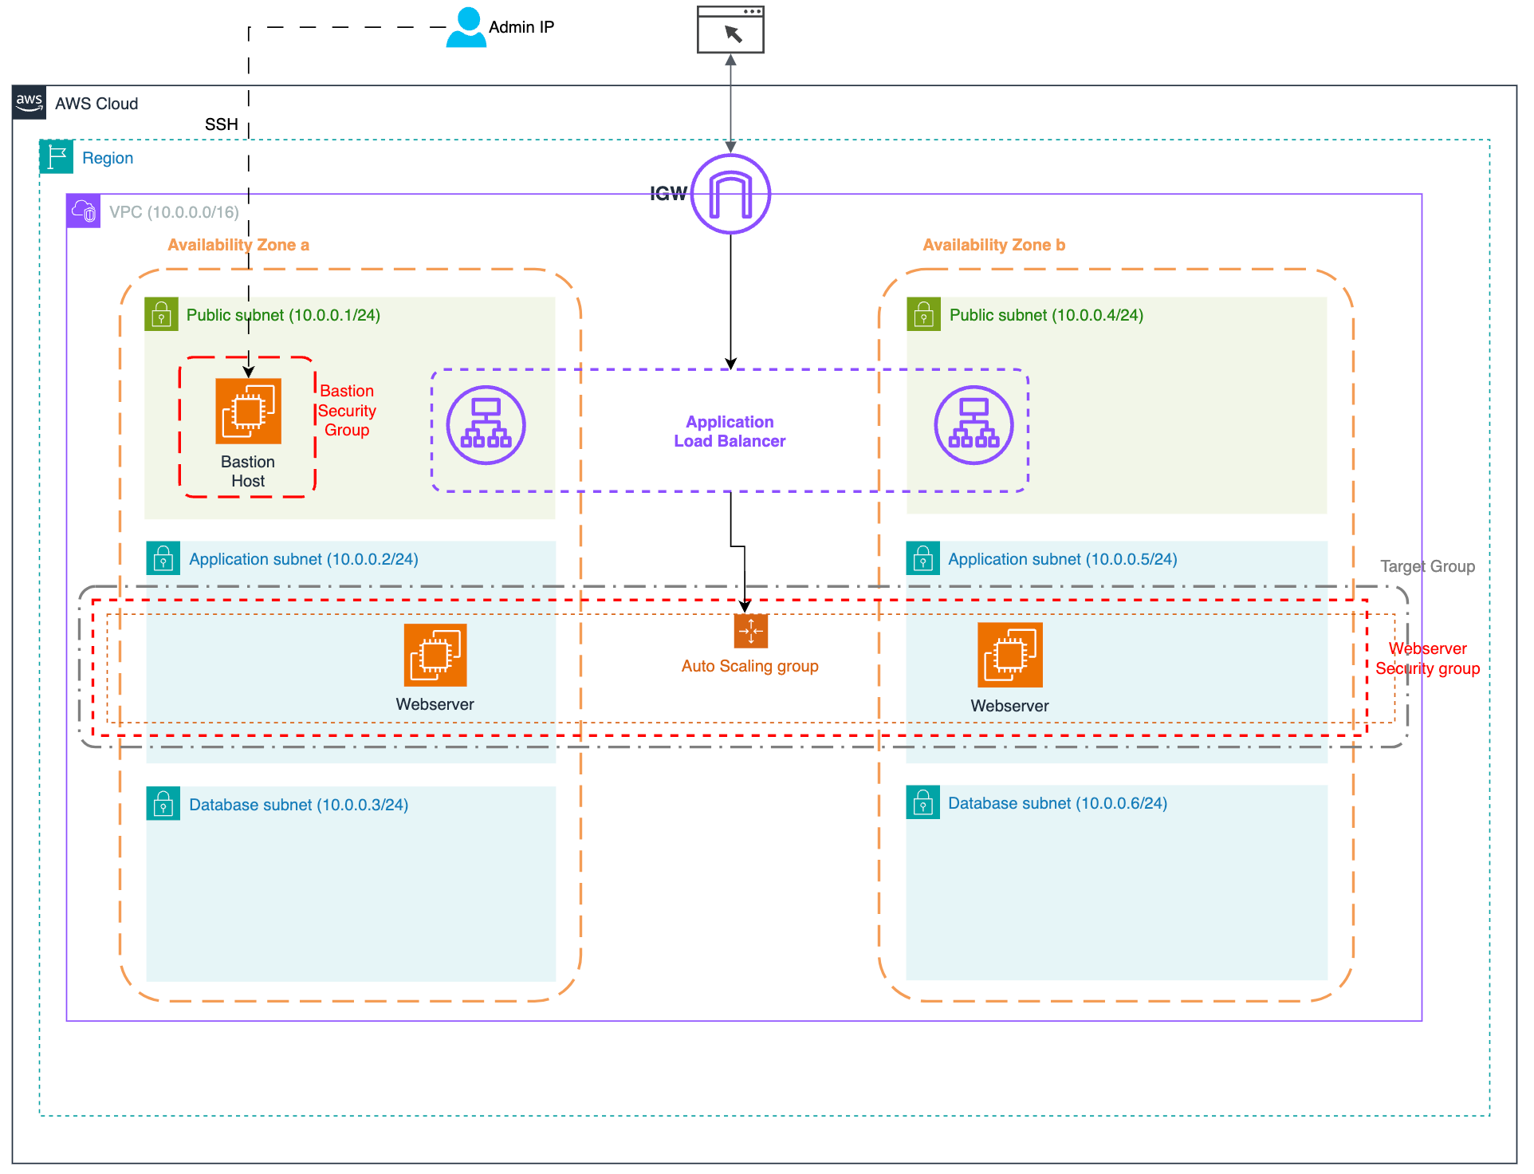
Task: Click the AWS Cloud label
Action: [x=96, y=104]
